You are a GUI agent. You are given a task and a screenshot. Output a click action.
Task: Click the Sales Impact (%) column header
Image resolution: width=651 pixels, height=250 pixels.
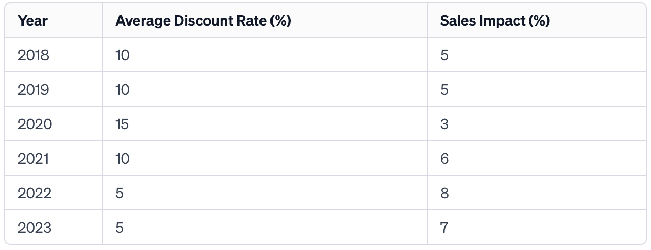pyautogui.click(x=495, y=21)
